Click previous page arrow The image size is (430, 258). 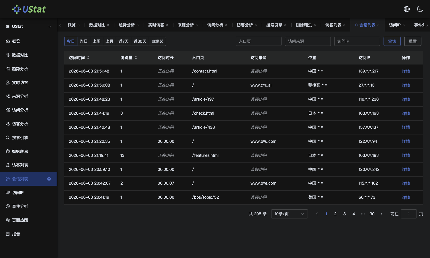tap(317, 214)
